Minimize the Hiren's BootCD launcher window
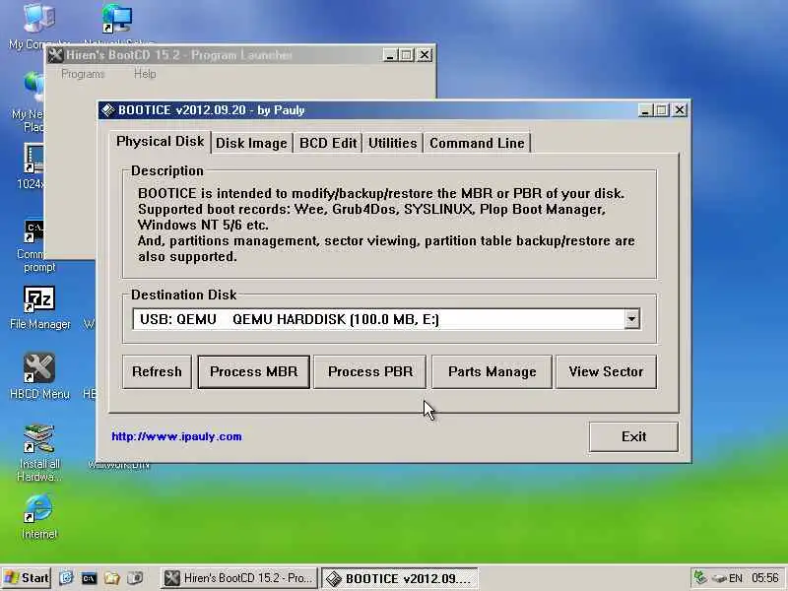This screenshot has height=591, width=788. click(390, 55)
